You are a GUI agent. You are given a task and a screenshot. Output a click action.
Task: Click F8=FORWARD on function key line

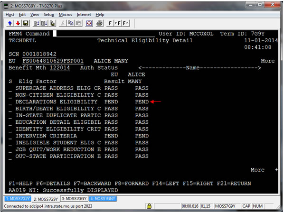click(x=132, y=184)
